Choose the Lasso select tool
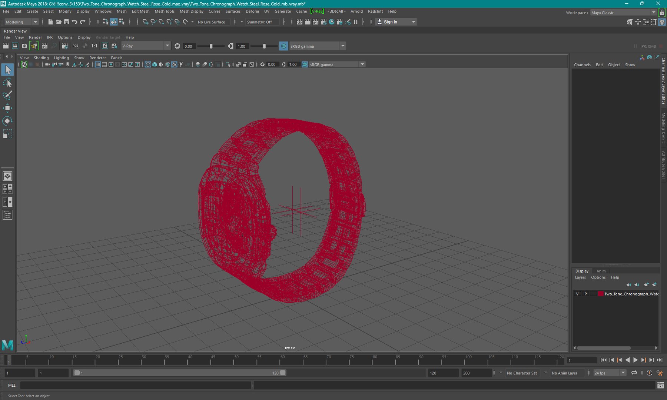 click(x=7, y=83)
